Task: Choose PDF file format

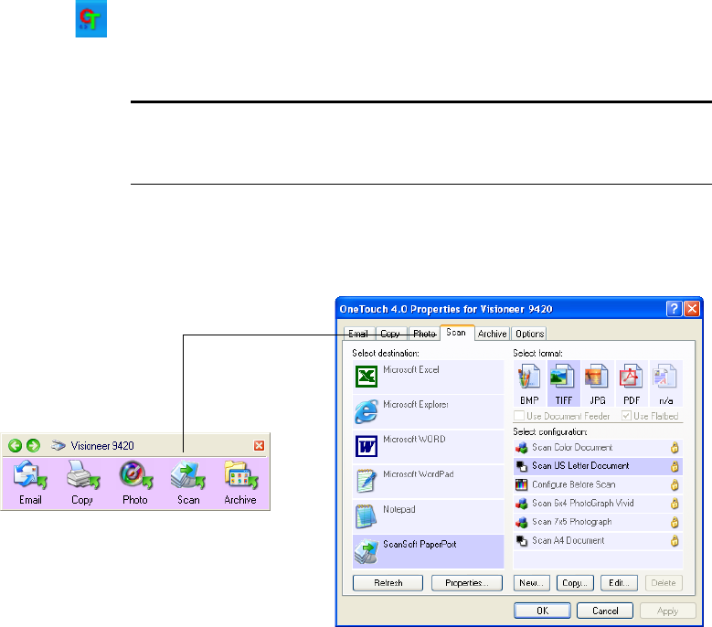Action: tap(632, 384)
